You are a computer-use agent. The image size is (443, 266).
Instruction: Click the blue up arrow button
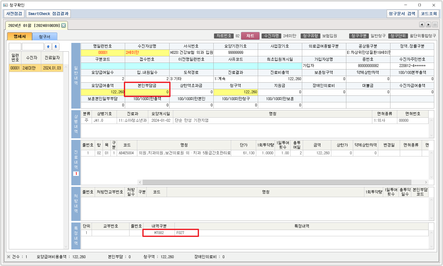48,47
